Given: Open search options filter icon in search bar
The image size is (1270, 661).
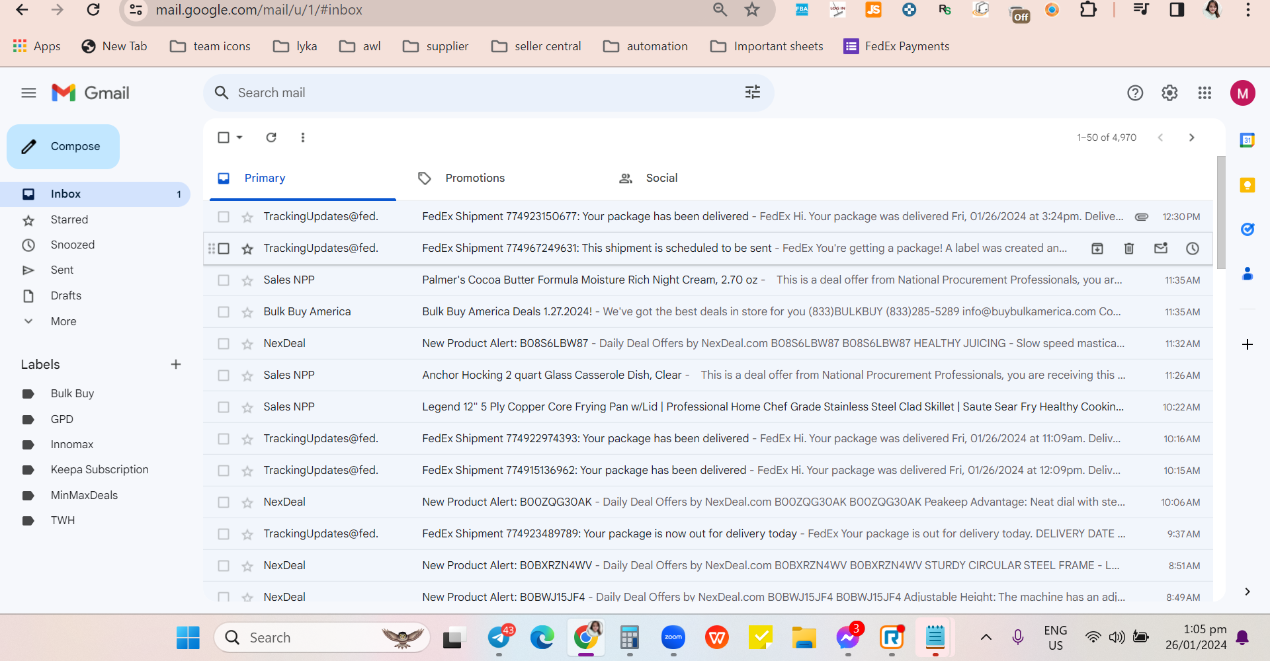Looking at the screenshot, I should tap(753, 93).
